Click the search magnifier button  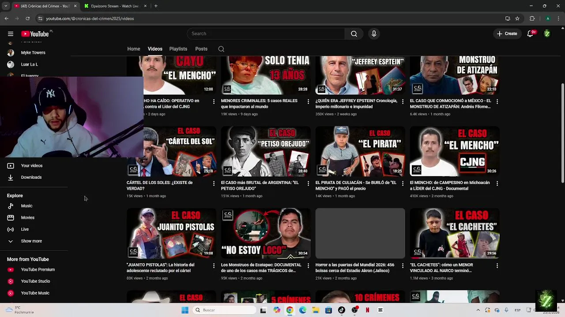tap(354, 34)
